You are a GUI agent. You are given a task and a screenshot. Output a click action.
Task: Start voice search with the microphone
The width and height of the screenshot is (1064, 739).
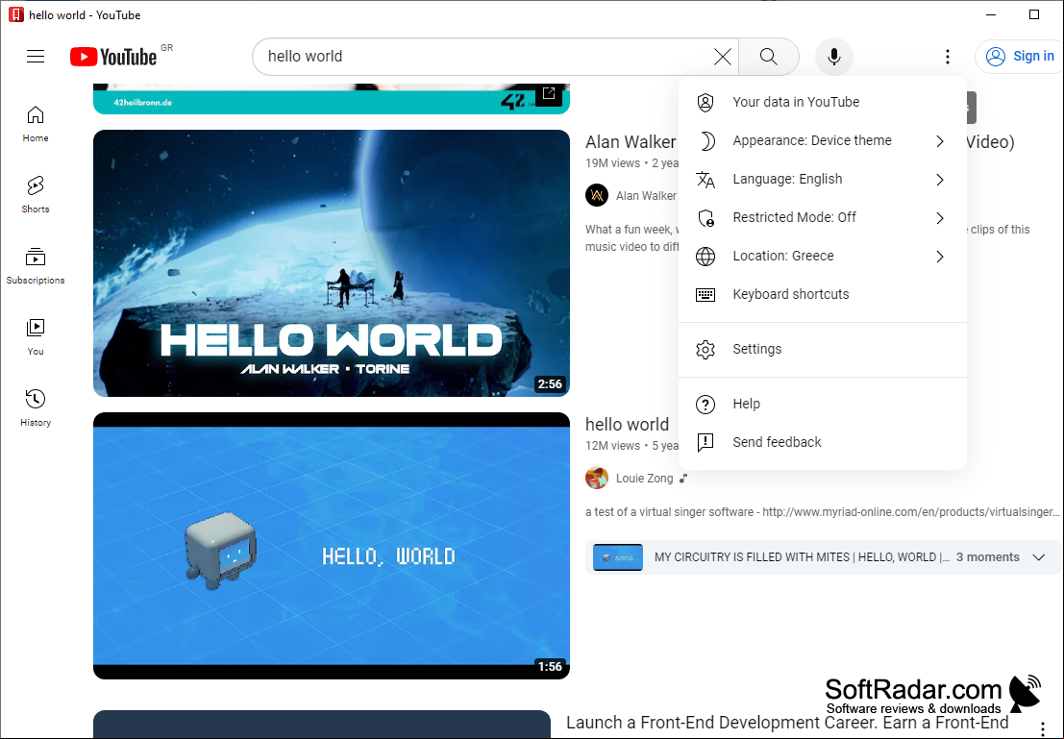coord(834,57)
